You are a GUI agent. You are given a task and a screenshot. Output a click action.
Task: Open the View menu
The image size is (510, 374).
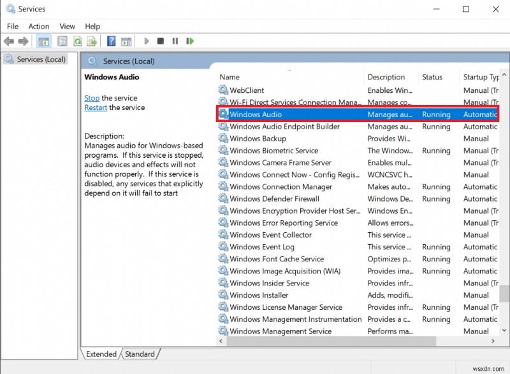(x=68, y=26)
